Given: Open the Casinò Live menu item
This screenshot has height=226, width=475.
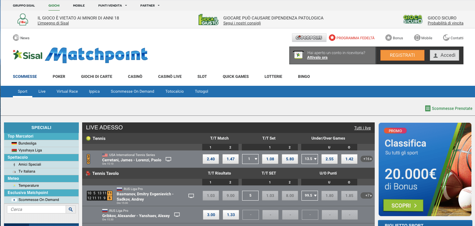Looking at the screenshot, I should [x=170, y=77].
